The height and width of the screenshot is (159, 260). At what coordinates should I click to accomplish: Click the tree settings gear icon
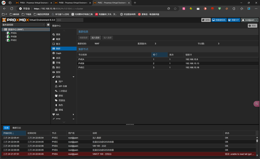click(x=48, y=25)
